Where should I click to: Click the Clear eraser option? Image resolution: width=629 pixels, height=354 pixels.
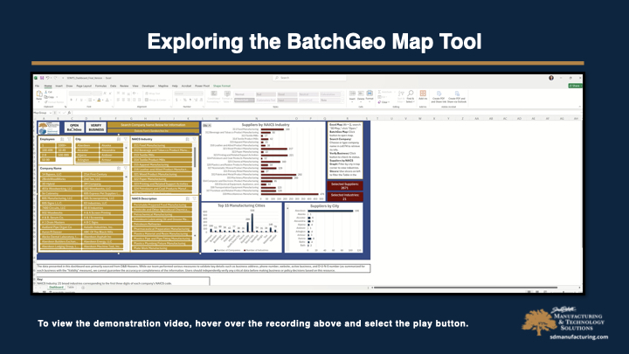pos(383,102)
